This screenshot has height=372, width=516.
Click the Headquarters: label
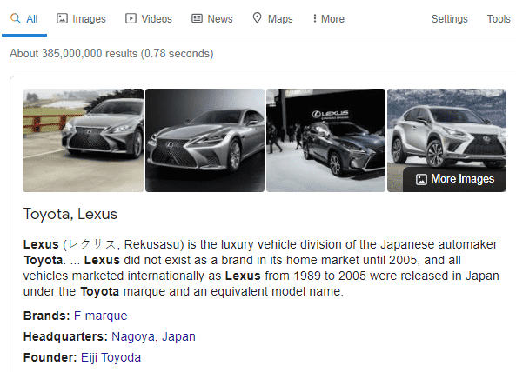tap(65, 336)
